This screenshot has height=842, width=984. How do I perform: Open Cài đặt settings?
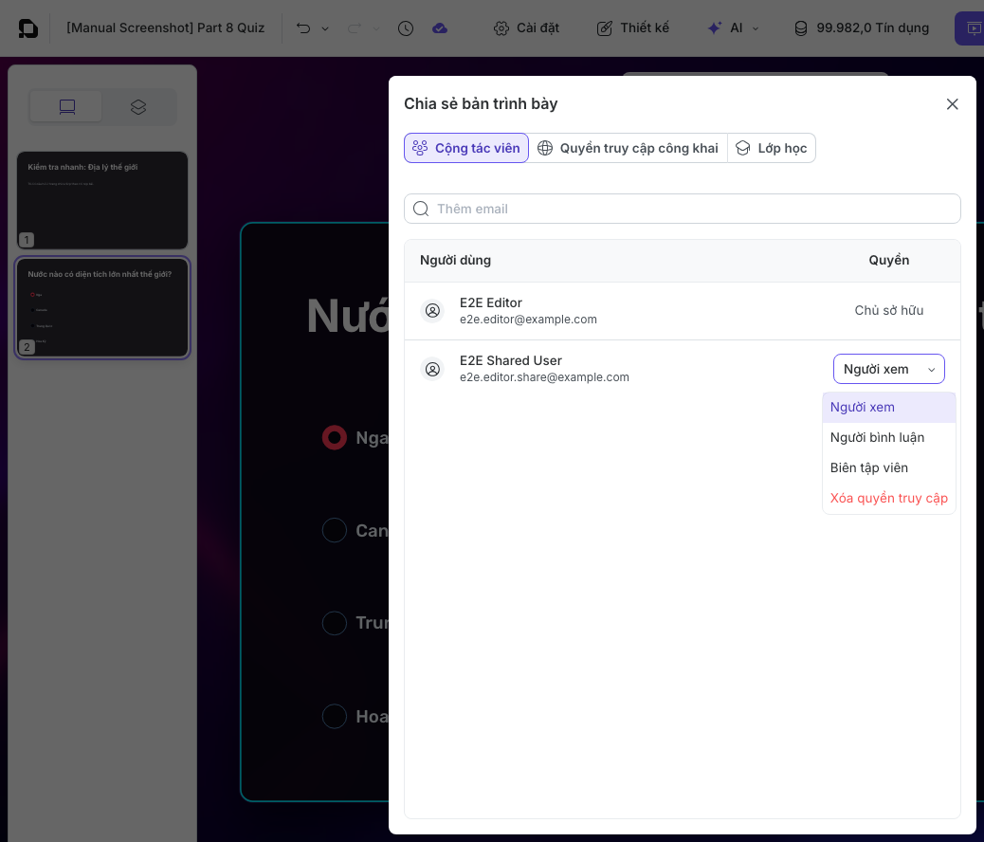(x=526, y=28)
